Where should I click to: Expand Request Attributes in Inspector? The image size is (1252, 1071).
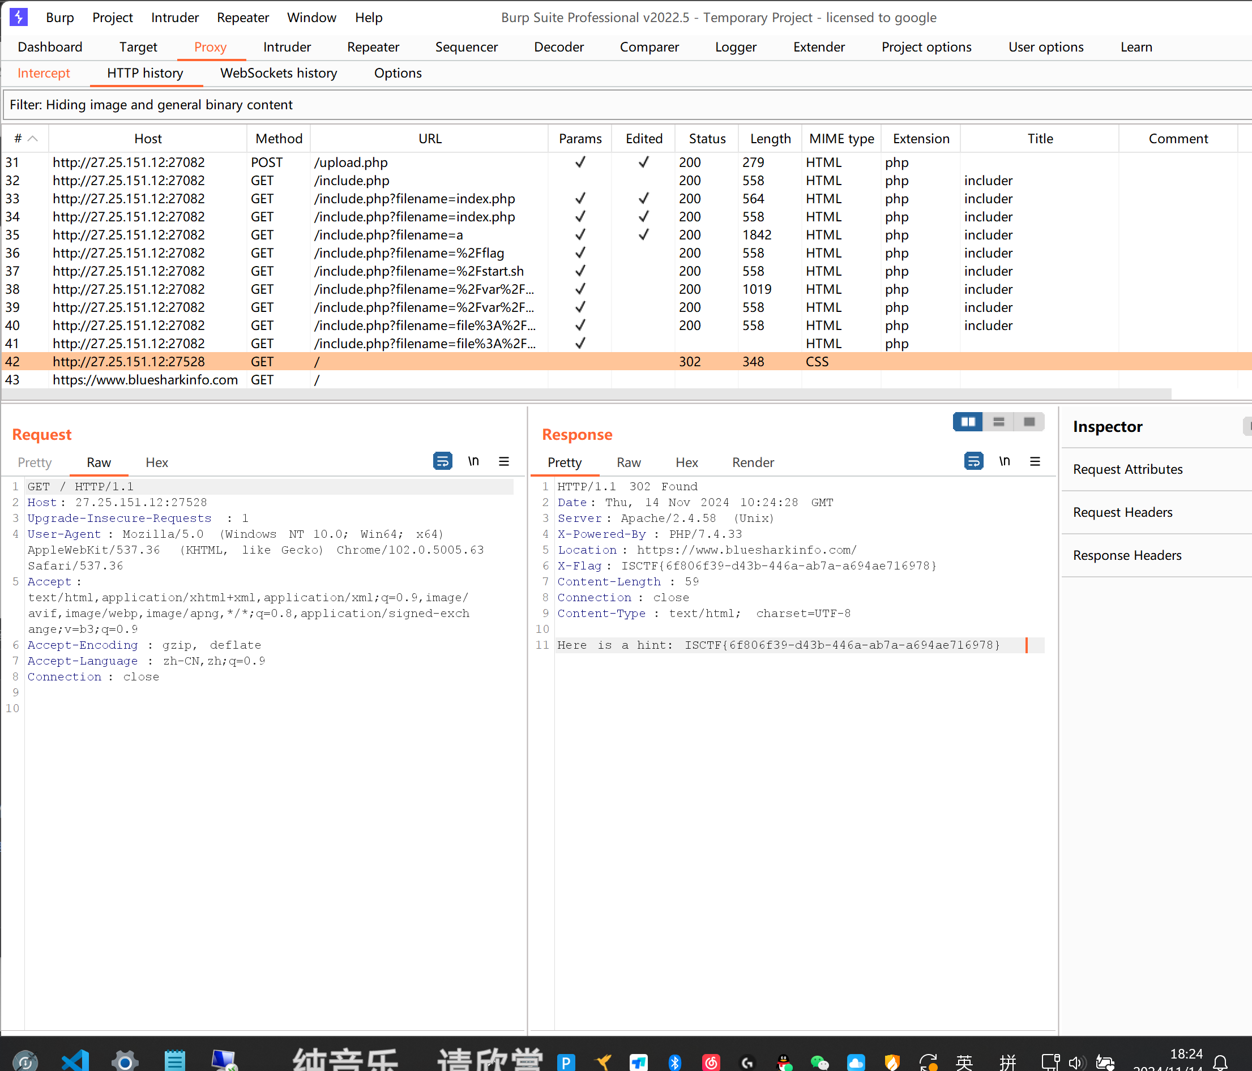click(1127, 469)
